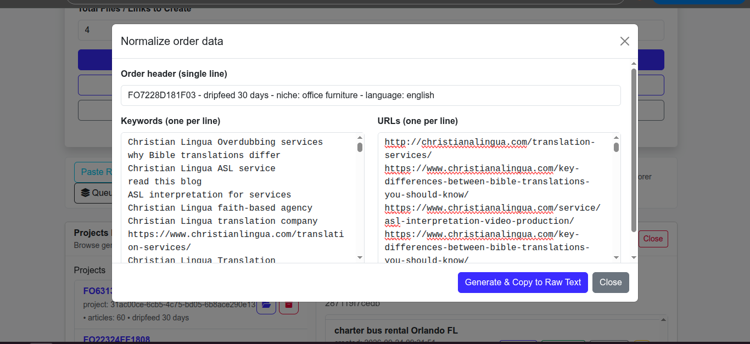
Task: Click the Queue button behind the dialog
Action: 94,193
